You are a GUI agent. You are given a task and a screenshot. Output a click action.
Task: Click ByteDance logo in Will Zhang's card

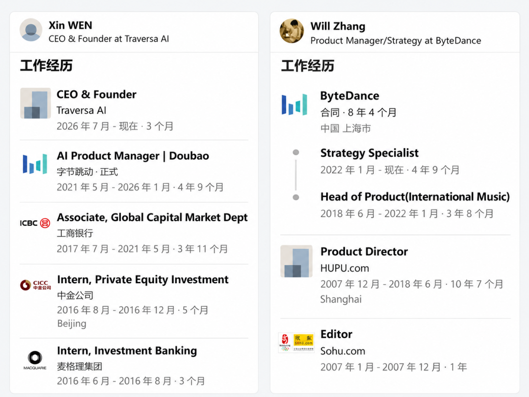click(x=294, y=104)
